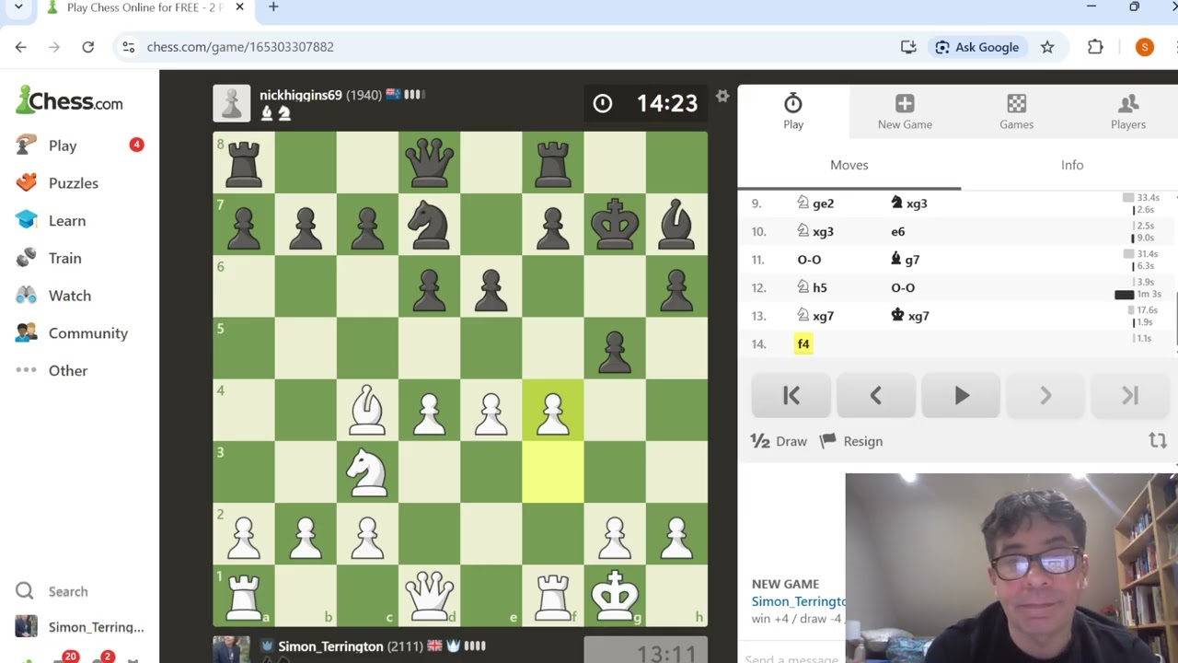Select the white bishop on c4
Viewport: 1178px width, 663px height.
pyautogui.click(x=367, y=410)
